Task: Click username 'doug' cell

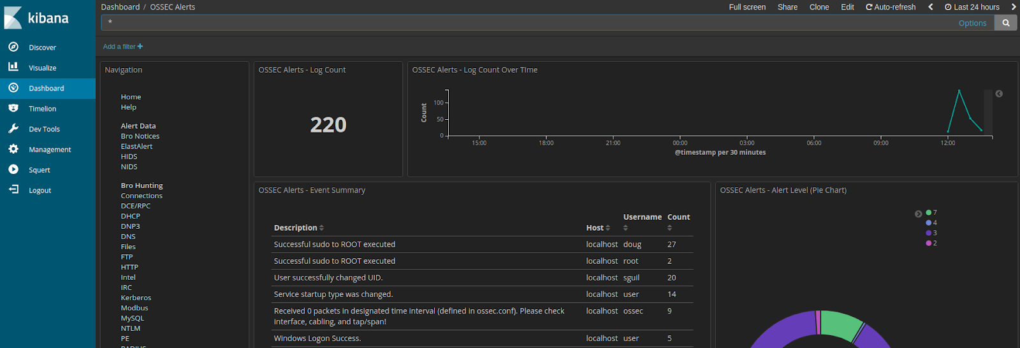Action: tap(632, 244)
